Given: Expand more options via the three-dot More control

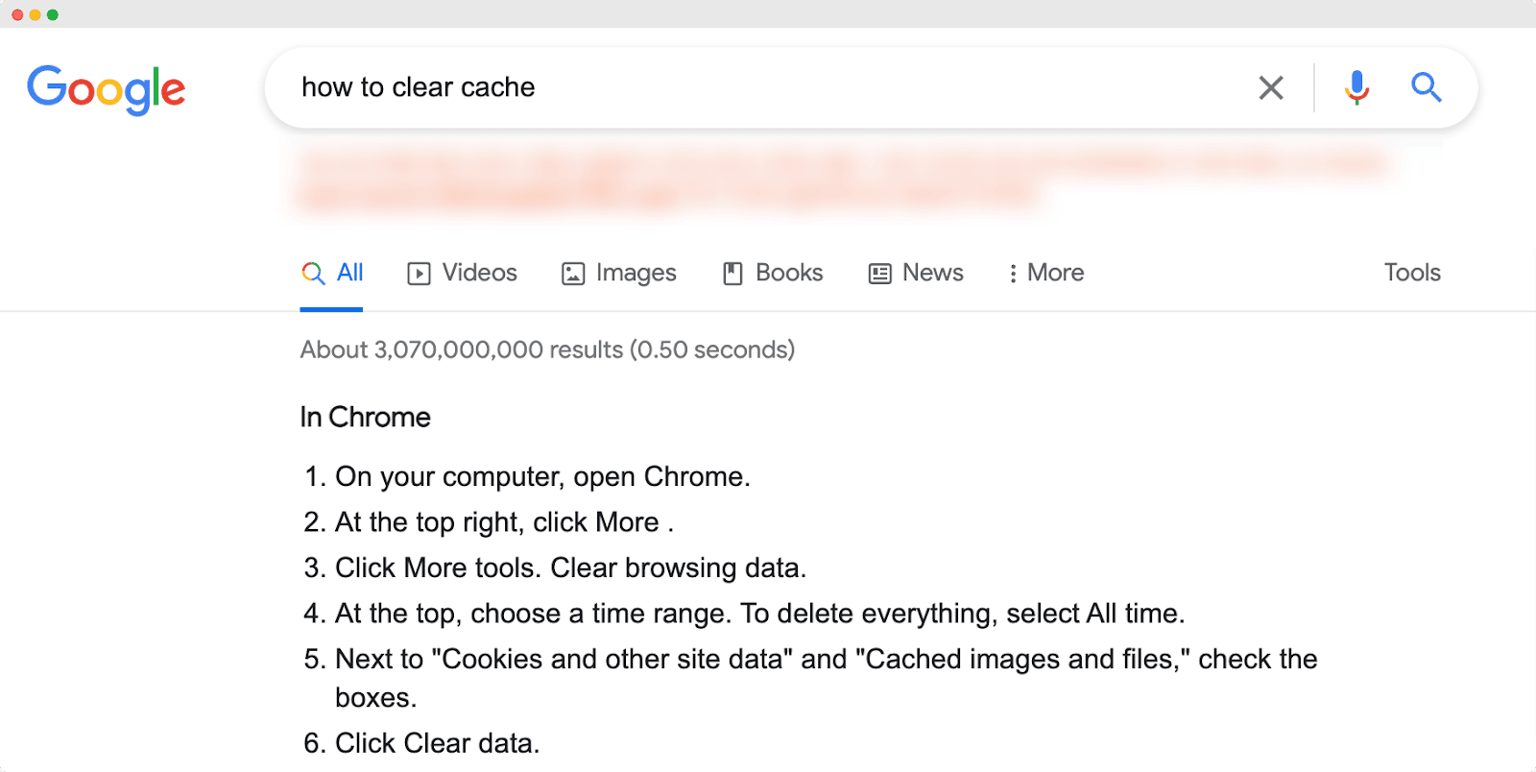Looking at the screenshot, I should [1012, 273].
